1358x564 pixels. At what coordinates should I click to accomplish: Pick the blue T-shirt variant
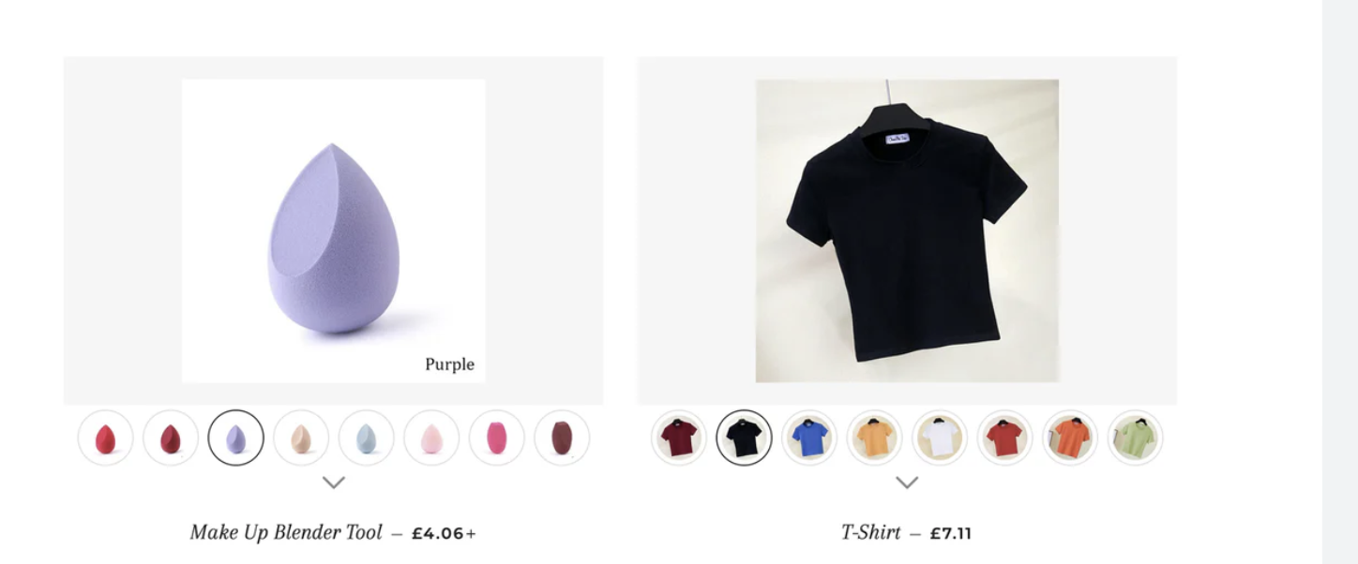(x=809, y=438)
